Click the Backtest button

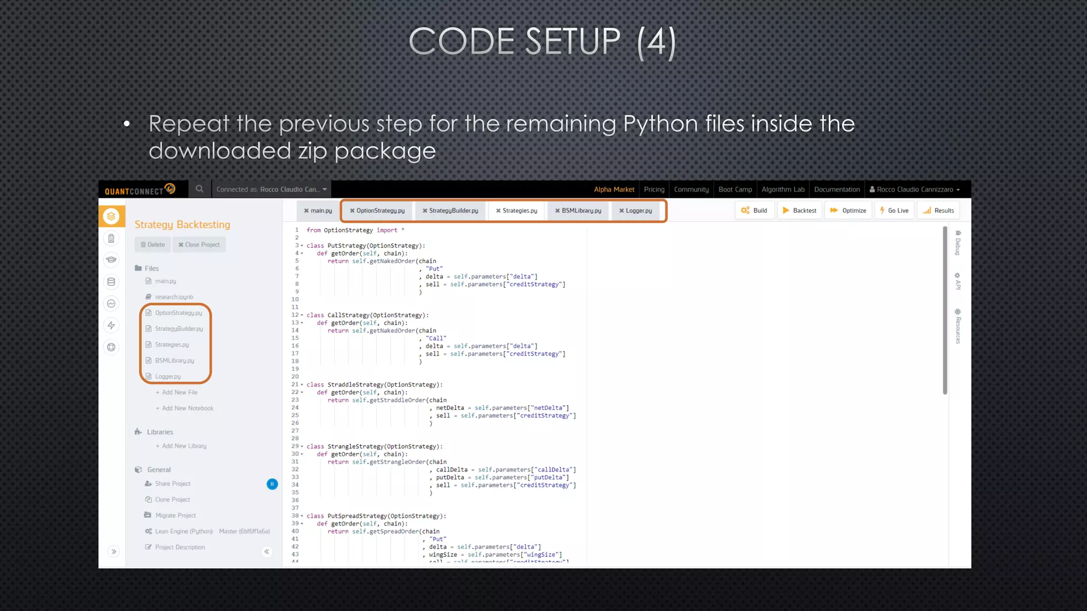(x=799, y=211)
